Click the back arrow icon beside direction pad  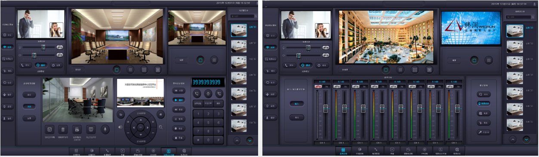121,114
